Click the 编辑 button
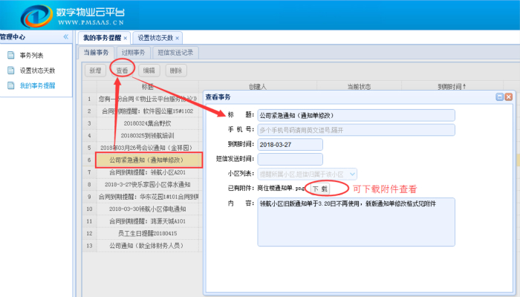Viewport: 520px width, 297px height. point(149,71)
